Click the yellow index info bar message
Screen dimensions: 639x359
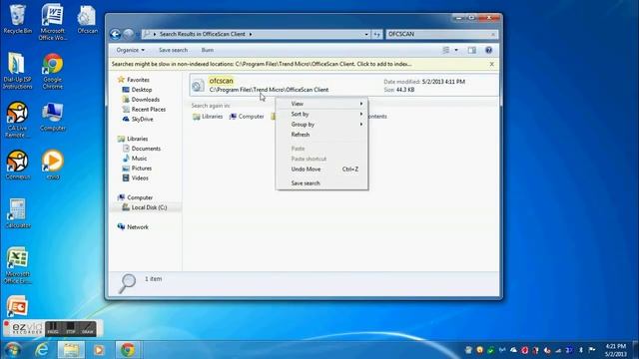(262, 64)
